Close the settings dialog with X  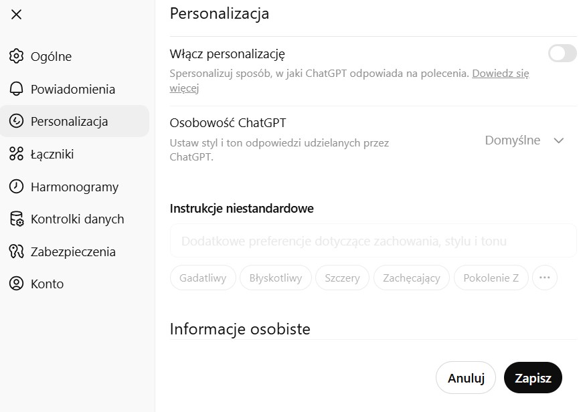tap(17, 15)
